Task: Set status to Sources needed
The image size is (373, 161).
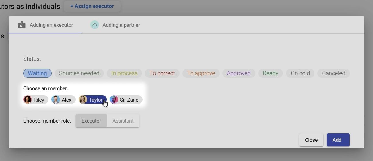Action: coord(79,73)
